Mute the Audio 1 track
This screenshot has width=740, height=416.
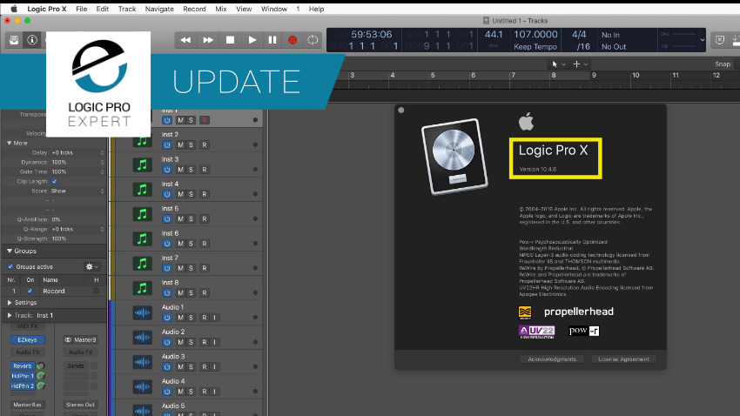(x=180, y=318)
